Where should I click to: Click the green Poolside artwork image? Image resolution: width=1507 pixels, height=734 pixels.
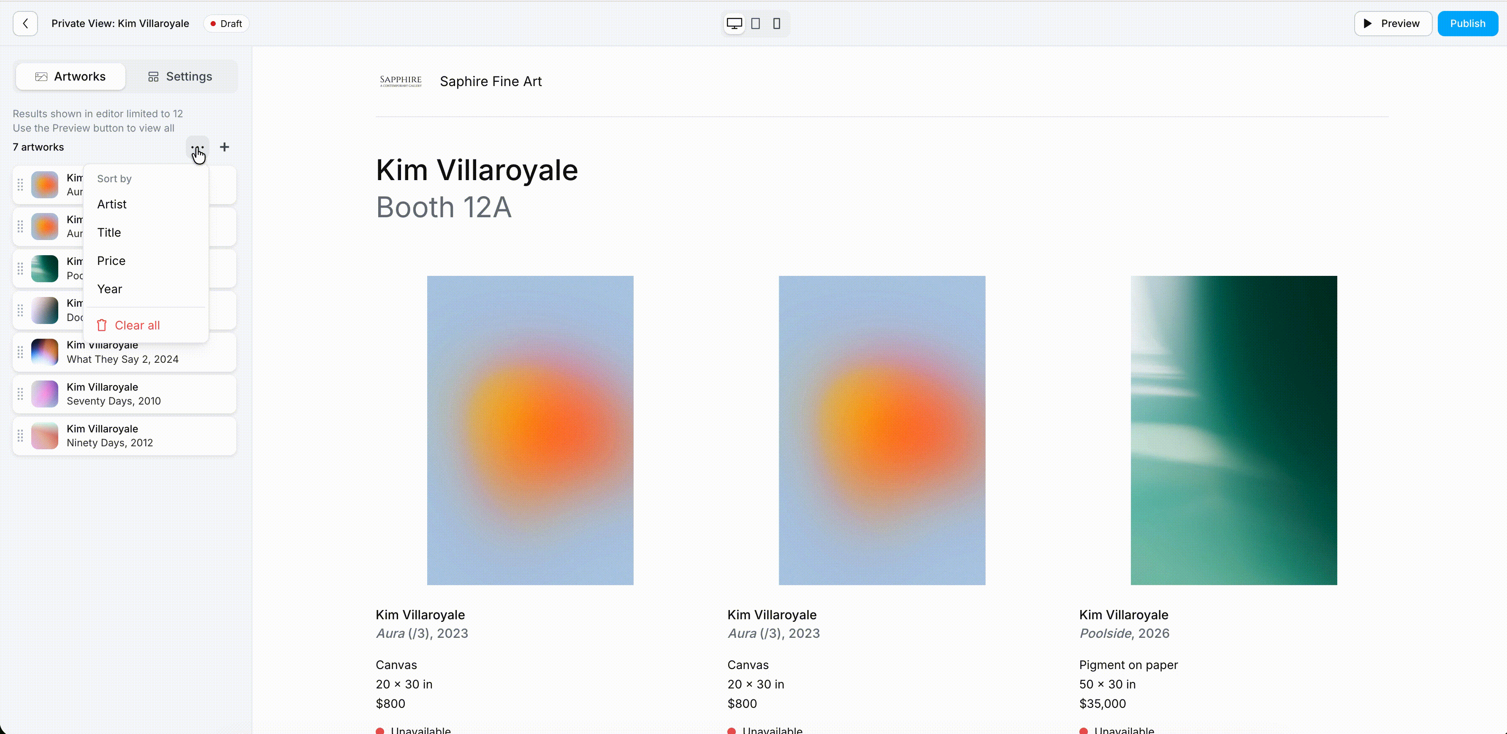tap(1233, 430)
